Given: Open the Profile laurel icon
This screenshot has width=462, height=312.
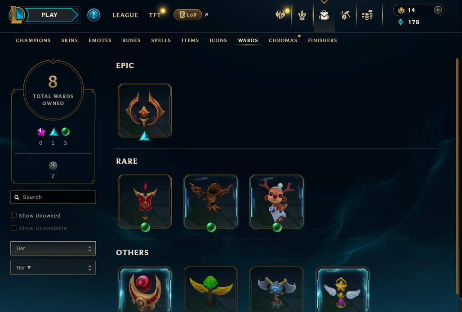Looking at the screenshot, I should (302, 15).
